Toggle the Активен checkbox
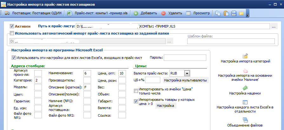284x130 pixels. coord(12,26)
